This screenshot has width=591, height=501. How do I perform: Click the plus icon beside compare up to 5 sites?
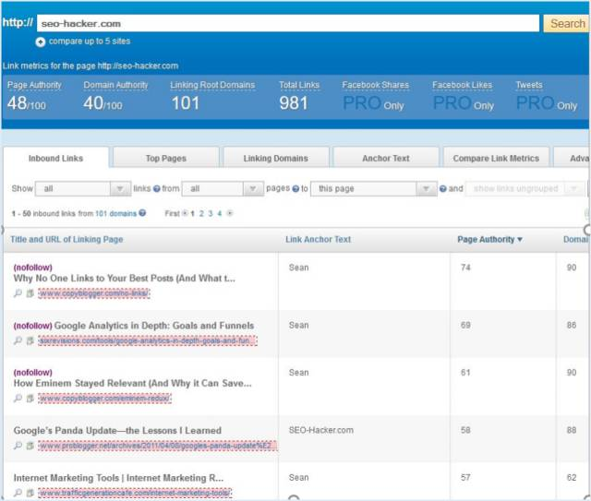(41, 42)
